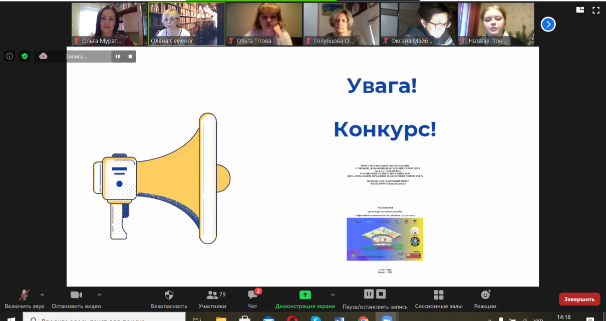Select Наталія Пон video thumbnail
Screen dimensions: 606x321
(496, 24)
